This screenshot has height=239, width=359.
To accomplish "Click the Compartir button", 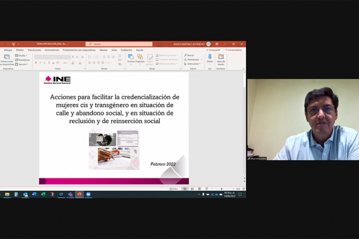I will (213, 50).
